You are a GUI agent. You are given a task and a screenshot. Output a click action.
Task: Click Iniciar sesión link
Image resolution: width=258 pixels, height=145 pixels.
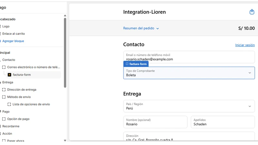(245, 45)
